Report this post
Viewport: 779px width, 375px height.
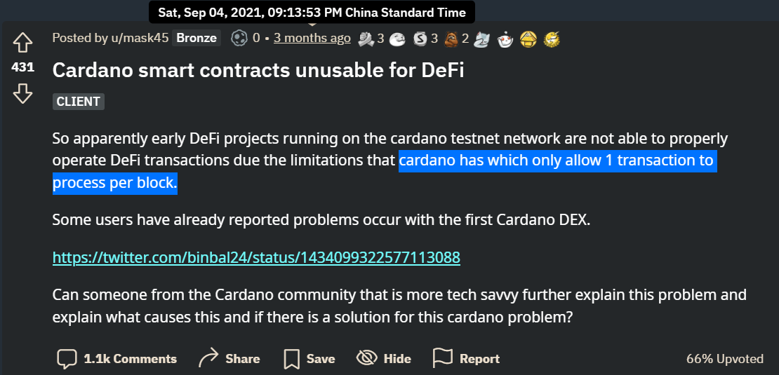[466, 358]
